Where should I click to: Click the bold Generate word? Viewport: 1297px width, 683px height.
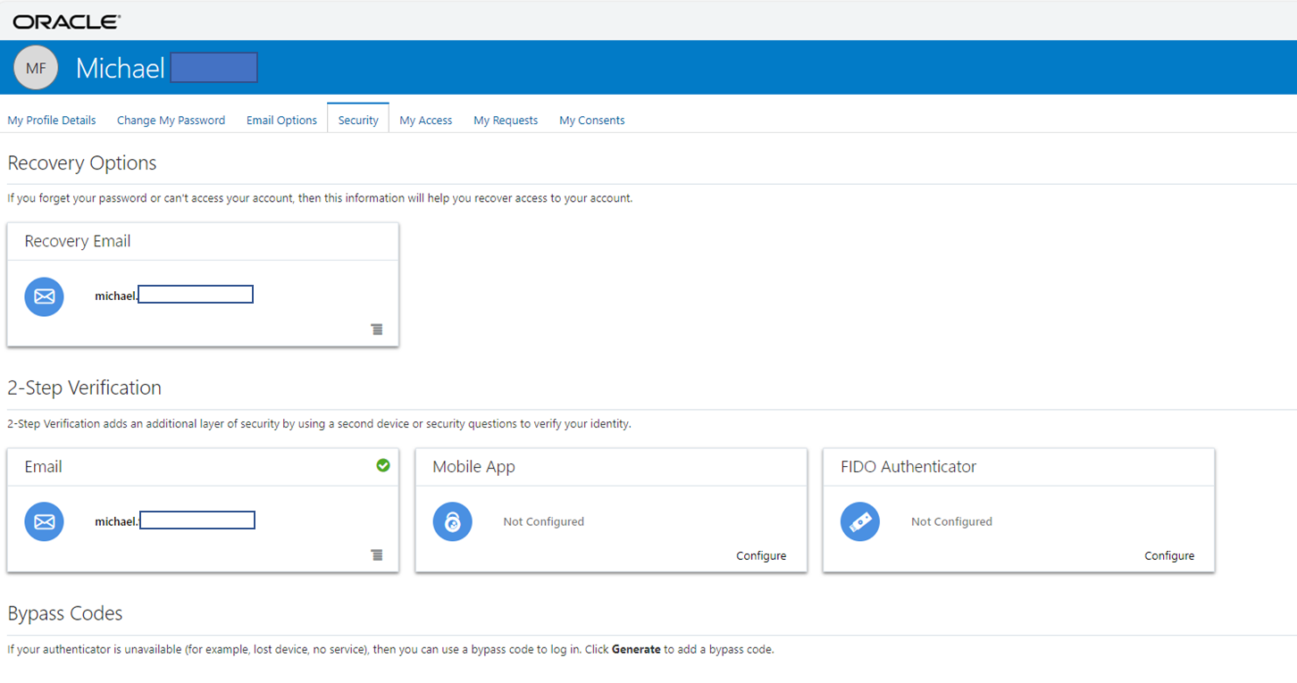(x=636, y=649)
